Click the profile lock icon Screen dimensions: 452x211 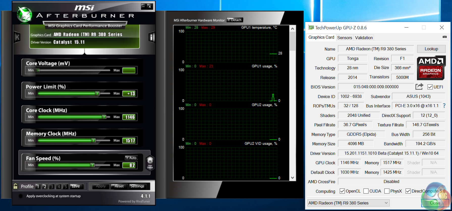pyautogui.click(x=15, y=186)
